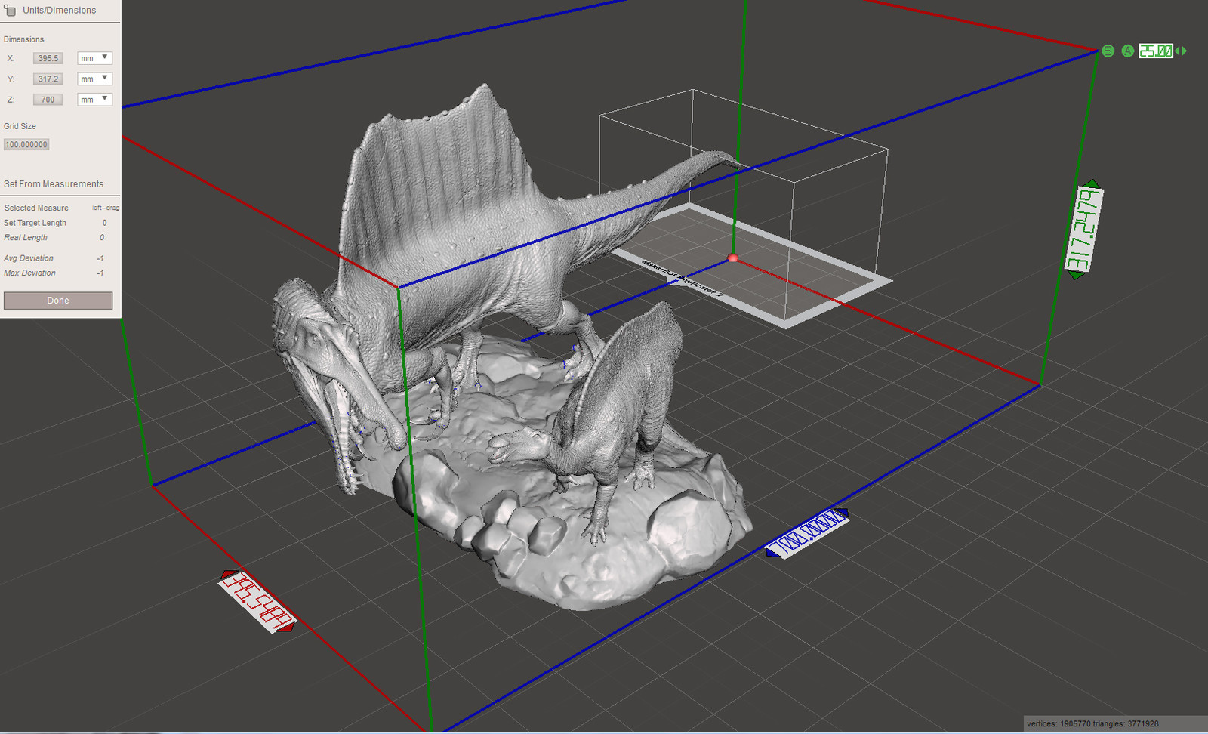
Task: Click the Units/Dimensions panel icon
Action: tap(9, 10)
